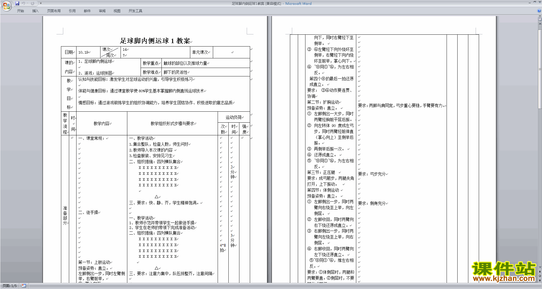
Task: Click the line 三、要求：快、静、齐
Action: pos(165,203)
